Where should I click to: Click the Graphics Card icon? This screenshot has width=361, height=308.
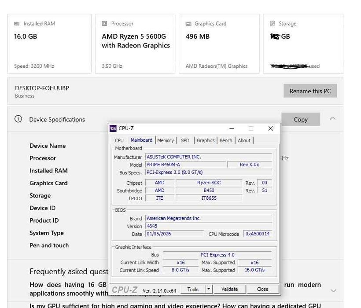click(188, 24)
